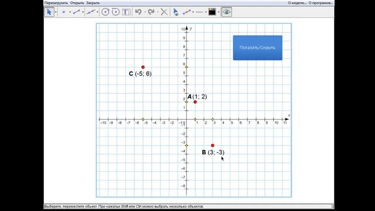This screenshot has height=211, width=375.
Task: Select the segment tool
Action: tap(76, 12)
